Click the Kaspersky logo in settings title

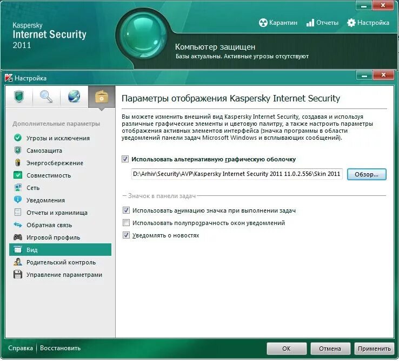9,78
